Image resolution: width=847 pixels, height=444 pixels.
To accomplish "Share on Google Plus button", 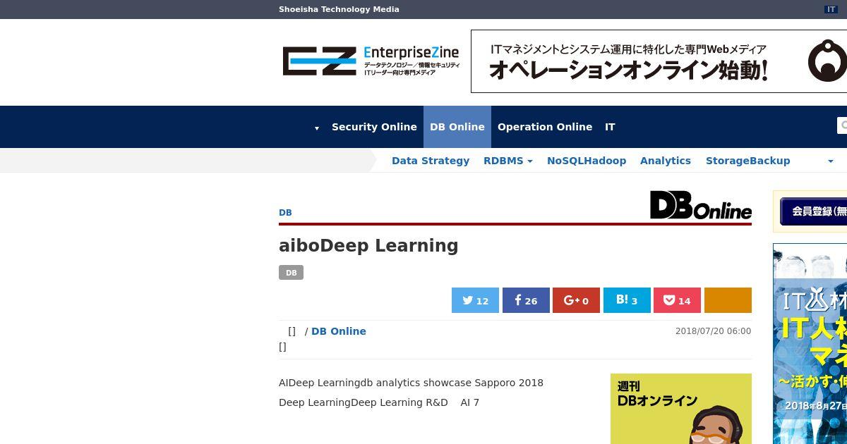I will point(576,300).
